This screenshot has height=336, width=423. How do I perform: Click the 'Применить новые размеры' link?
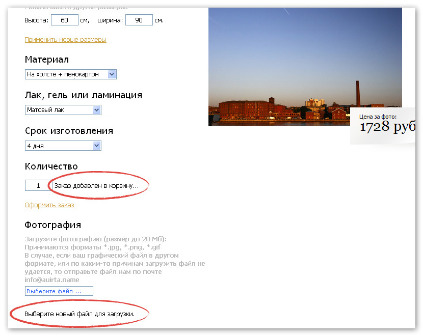(x=66, y=40)
